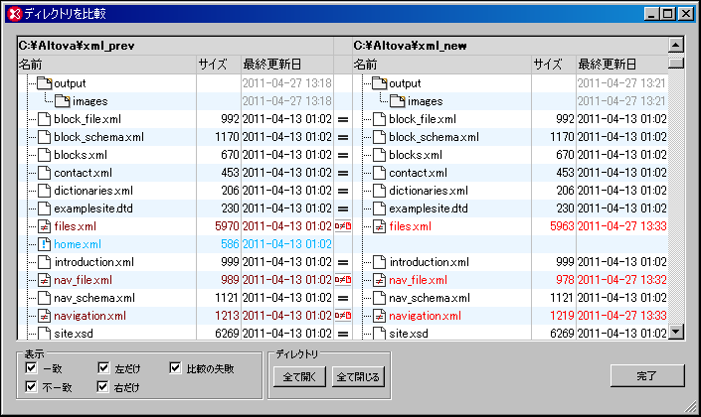Click the right pane 最終更新日 column header

[622, 65]
